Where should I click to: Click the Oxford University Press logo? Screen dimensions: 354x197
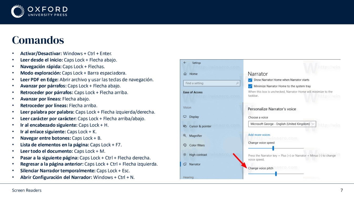[x=39, y=11]
